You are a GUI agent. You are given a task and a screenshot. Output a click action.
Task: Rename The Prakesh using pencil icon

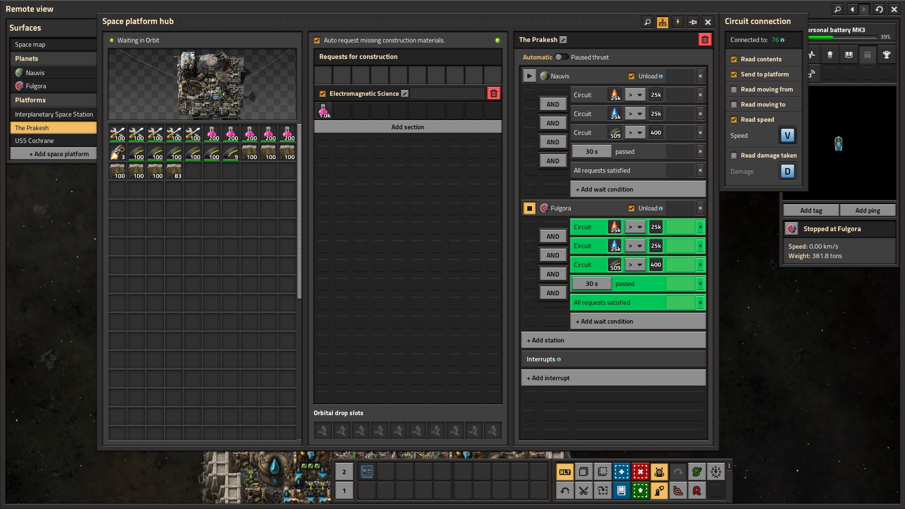coord(563,40)
